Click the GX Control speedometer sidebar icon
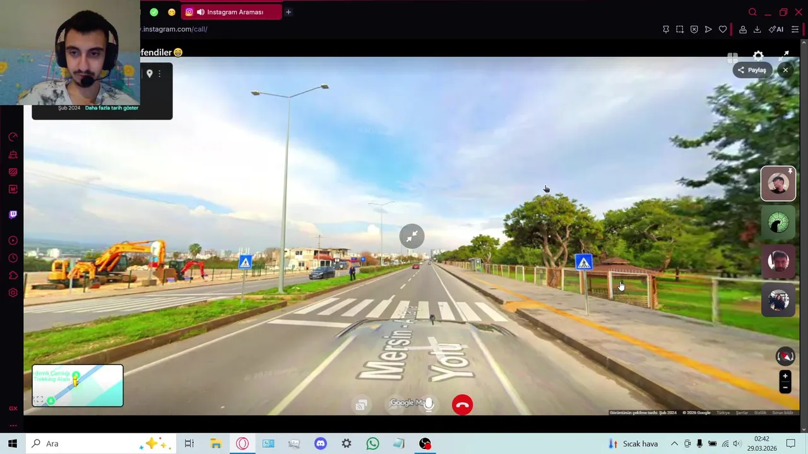 (x=13, y=137)
